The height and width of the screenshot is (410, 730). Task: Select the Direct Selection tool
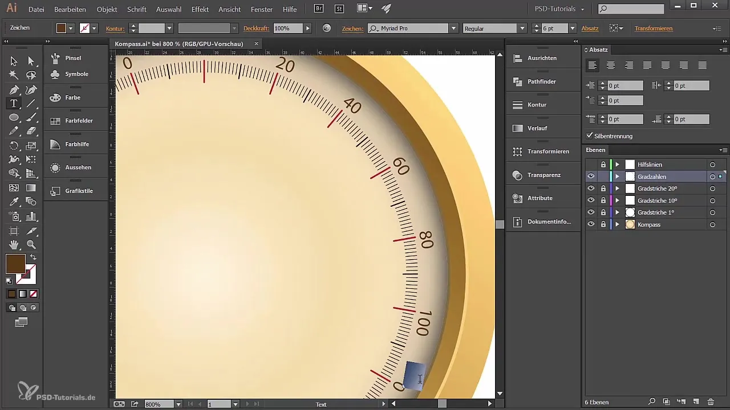coord(31,61)
